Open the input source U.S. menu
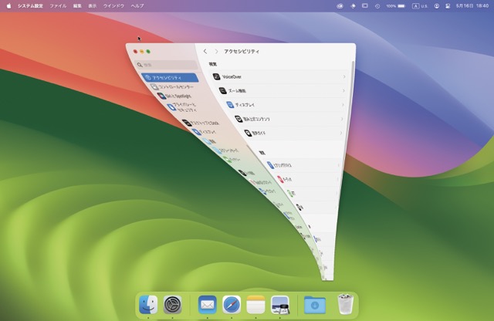Screen dimensions: 494x321 point(420,6)
